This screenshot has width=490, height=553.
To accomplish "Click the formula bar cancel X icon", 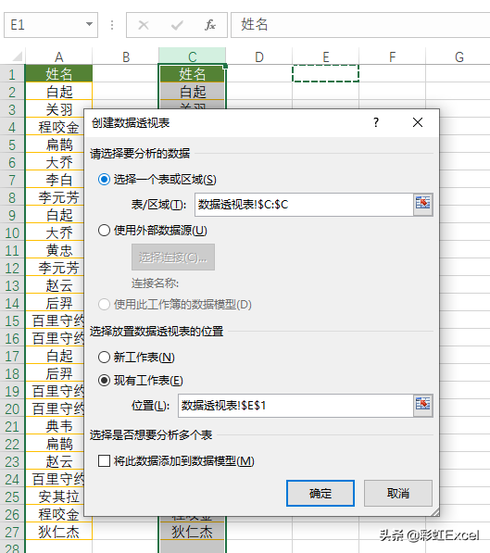I will click(x=144, y=25).
